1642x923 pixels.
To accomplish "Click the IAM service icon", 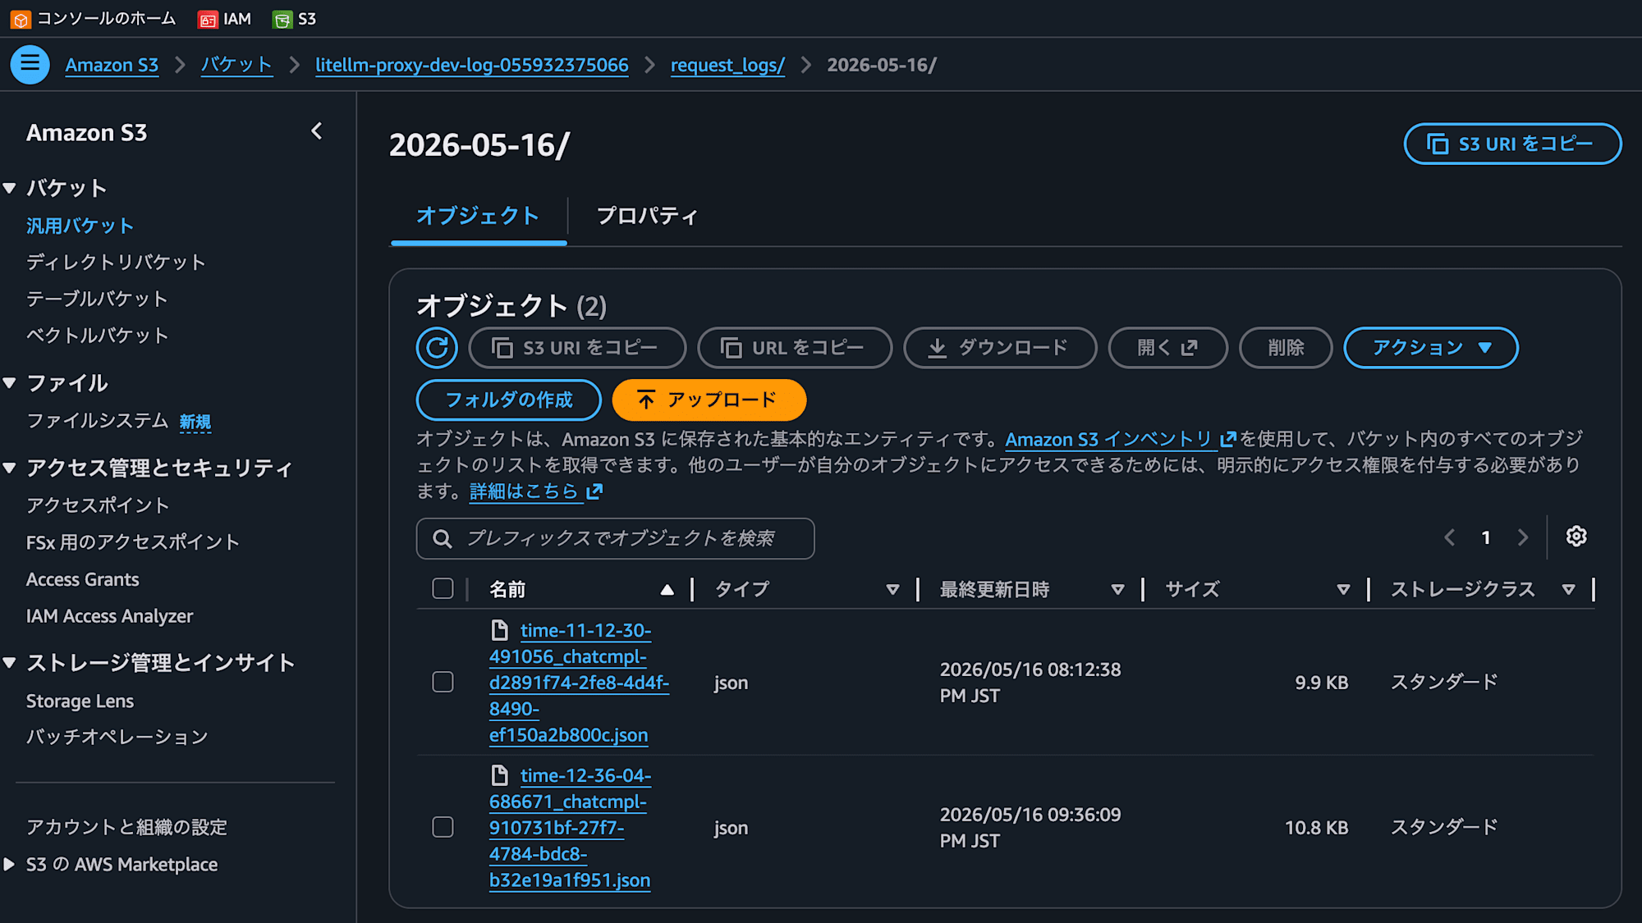I will coord(208,20).
